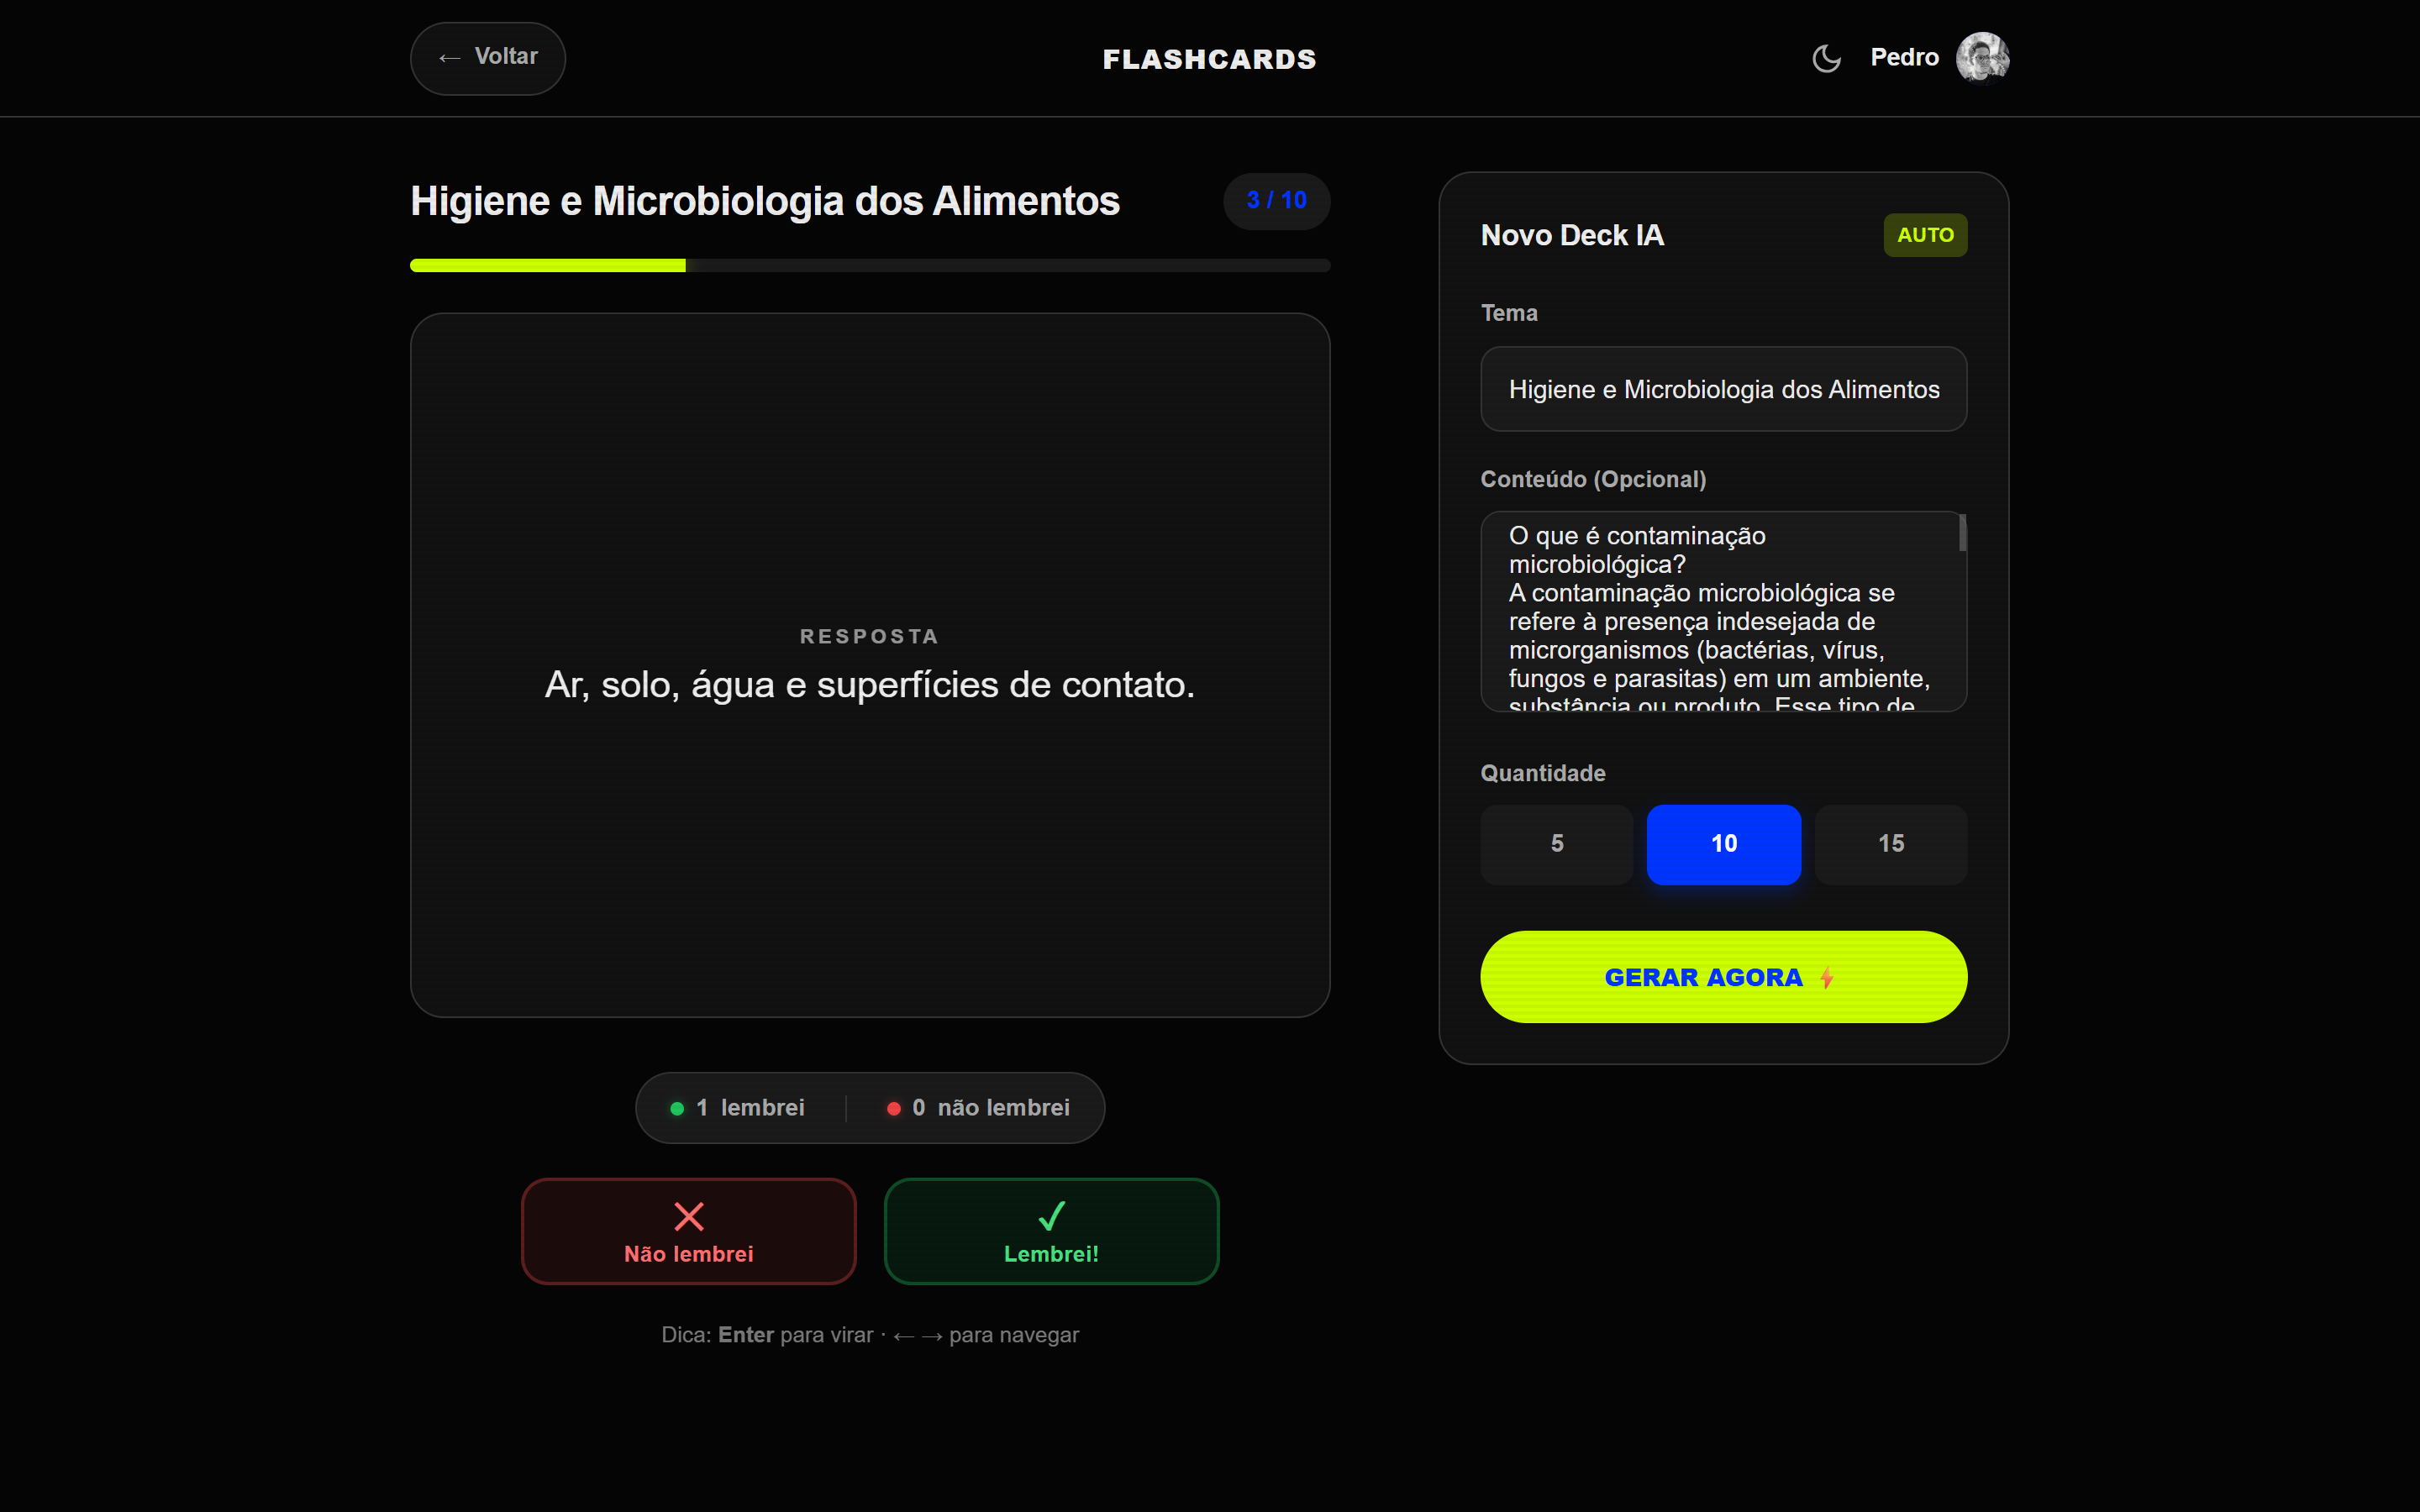
Task: Click the Conteúdo text area scrollbar
Action: pyautogui.click(x=1962, y=533)
